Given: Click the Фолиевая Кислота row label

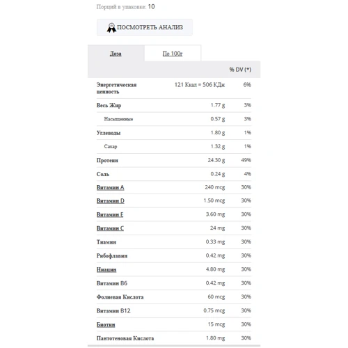Looking at the screenshot, I should tap(120, 297).
